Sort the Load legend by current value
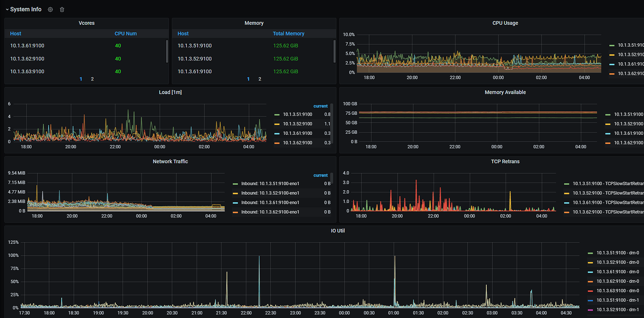This screenshot has width=644, height=318. (x=320, y=106)
